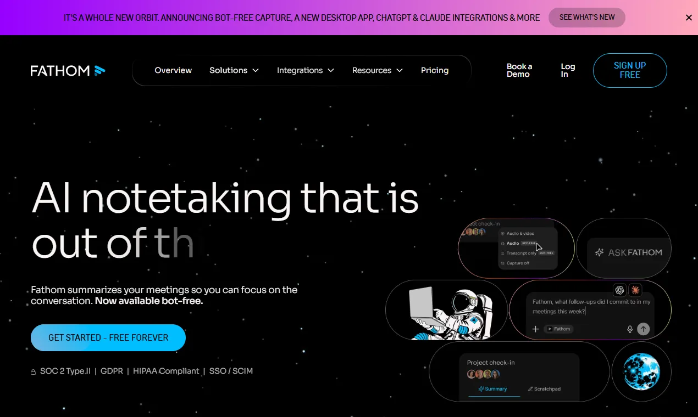Click the lock icon beside SOC 2 Type II
Screen dimensions: 698x417
33,372
